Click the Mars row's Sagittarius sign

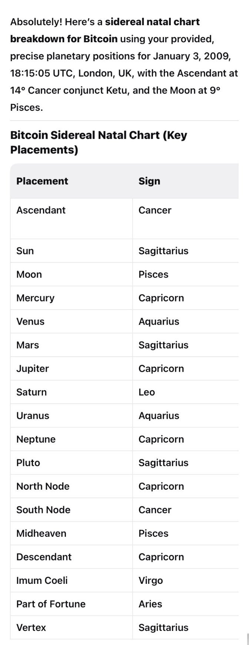point(163,345)
